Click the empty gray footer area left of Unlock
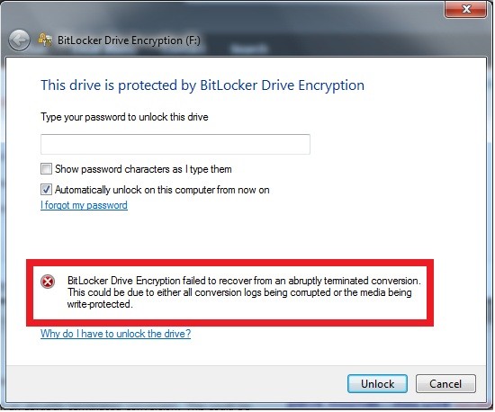This screenshot has width=495, height=412. tap(176, 383)
